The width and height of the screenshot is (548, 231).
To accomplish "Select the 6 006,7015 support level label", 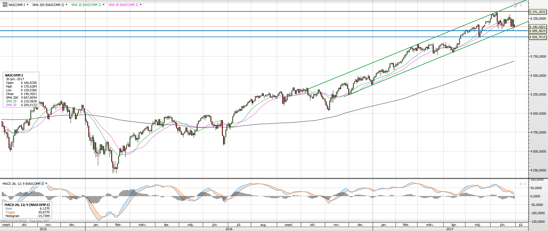I will [x=537, y=37].
